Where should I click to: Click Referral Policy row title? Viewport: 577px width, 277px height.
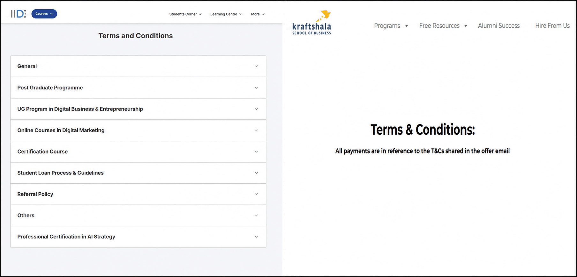pyautogui.click(x=35, y=194)
